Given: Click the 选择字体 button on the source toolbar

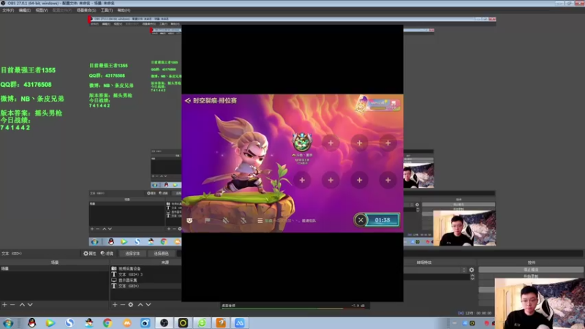Looking at the screenshot, I should [132, 253].
